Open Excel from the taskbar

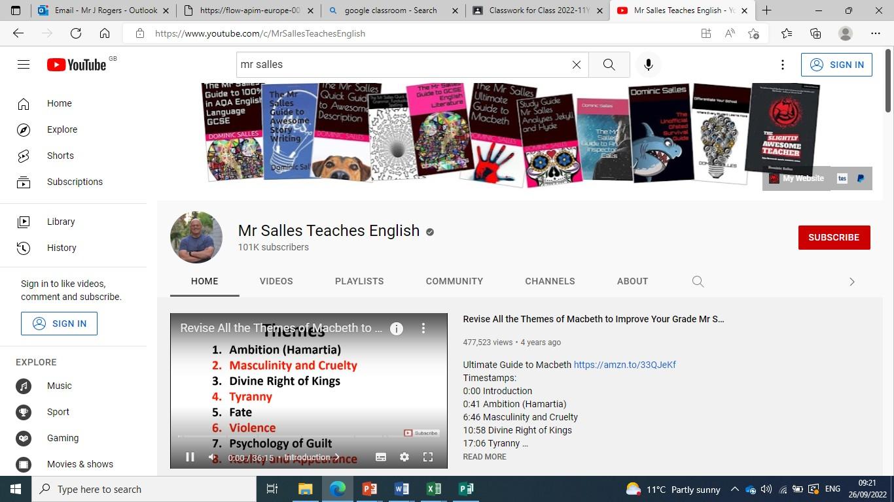point(433,489)
